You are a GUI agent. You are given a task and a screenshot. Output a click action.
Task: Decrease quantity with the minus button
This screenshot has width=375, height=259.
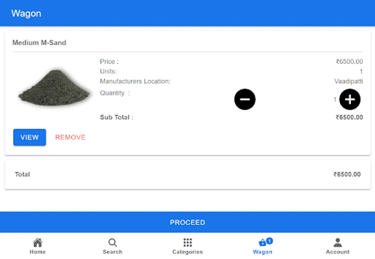pyautogui.click(x=245, y=99)
